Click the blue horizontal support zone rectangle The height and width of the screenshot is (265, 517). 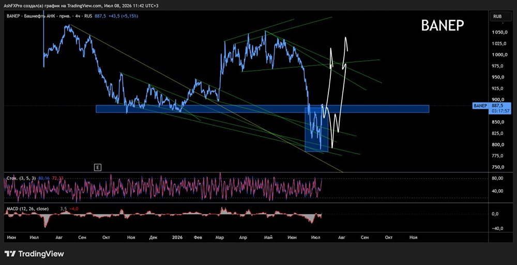[x=263, y=109]
